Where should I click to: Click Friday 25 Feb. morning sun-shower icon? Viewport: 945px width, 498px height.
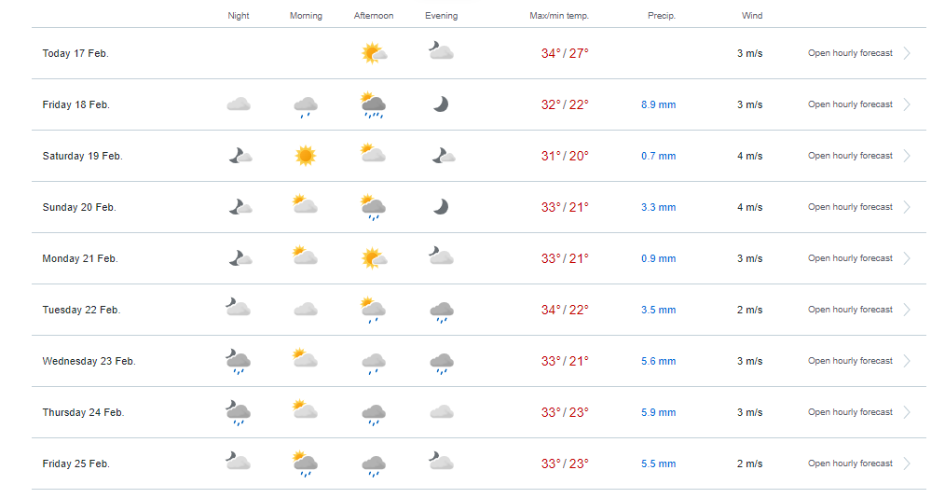coord(305,463)
